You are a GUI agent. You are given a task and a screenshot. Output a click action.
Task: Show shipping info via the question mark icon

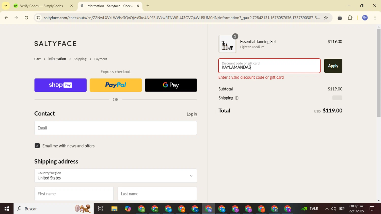237,98
